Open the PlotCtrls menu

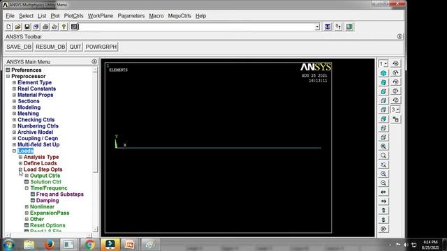pos(73,16)
